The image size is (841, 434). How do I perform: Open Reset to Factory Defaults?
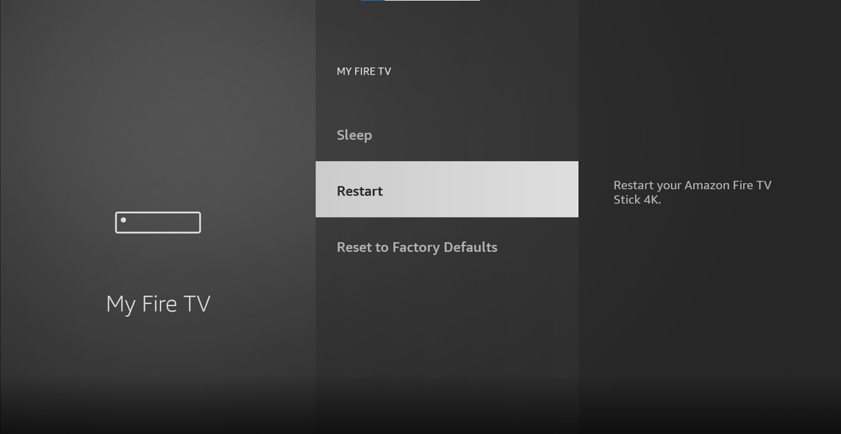click(447, 247)
